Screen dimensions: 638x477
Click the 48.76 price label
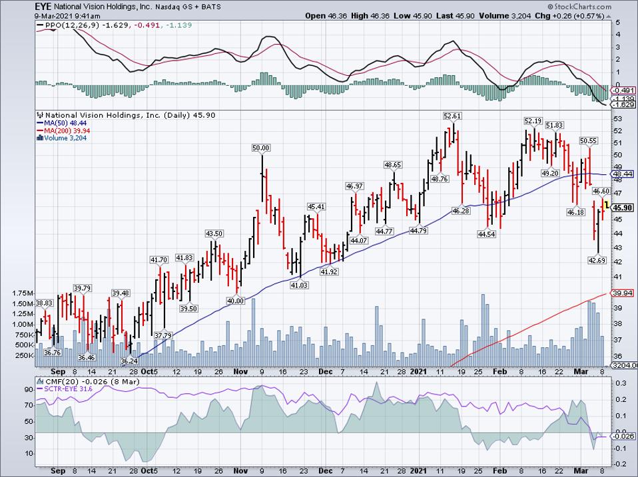coord(440,179)
